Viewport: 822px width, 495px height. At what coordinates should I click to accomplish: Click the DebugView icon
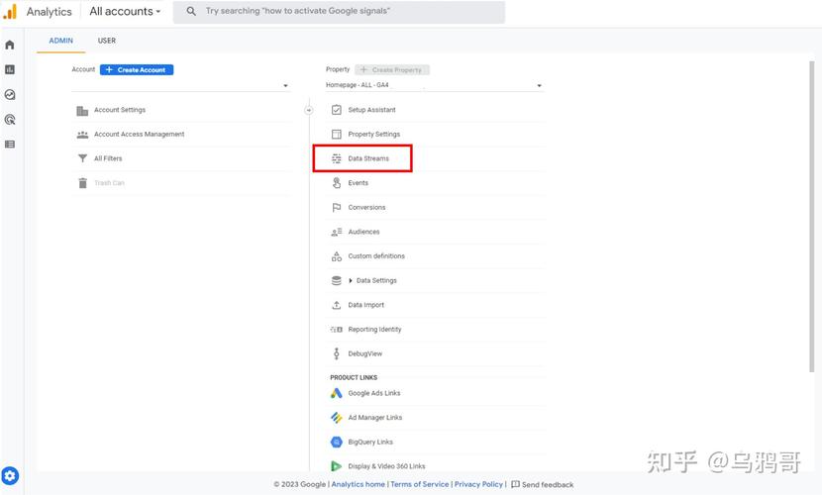337,353
